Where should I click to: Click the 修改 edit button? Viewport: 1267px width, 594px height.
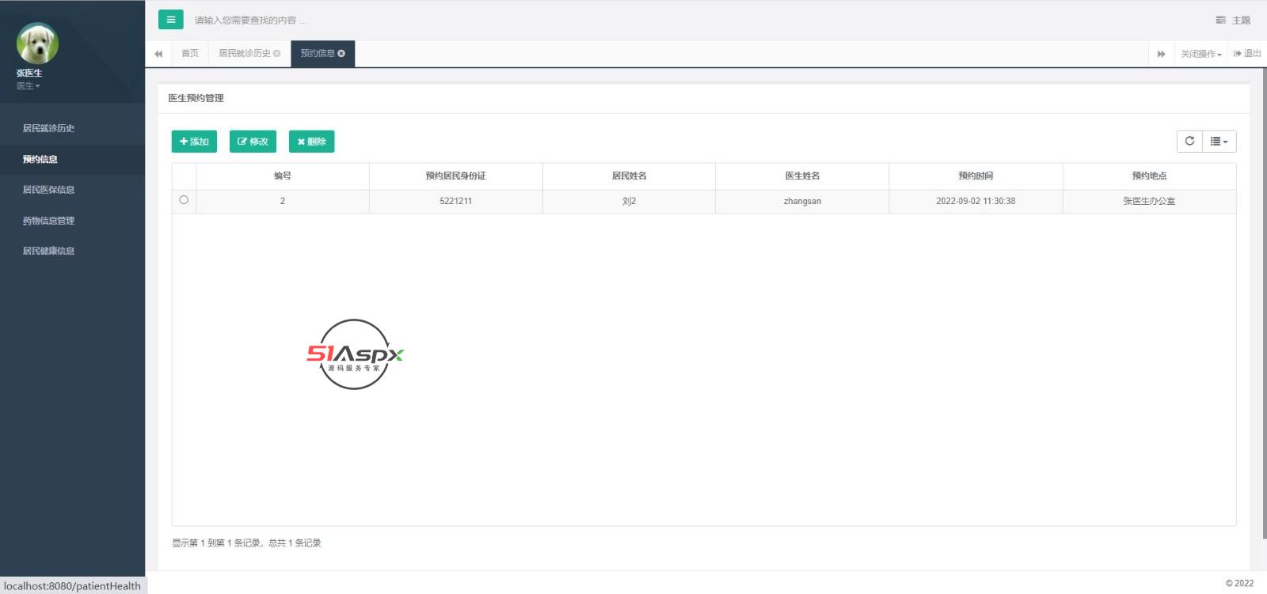pyautogui.click(x=253, y=142)
